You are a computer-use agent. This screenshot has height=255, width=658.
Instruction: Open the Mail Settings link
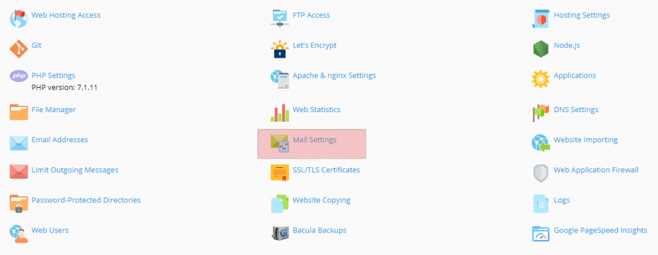(315, 140)
